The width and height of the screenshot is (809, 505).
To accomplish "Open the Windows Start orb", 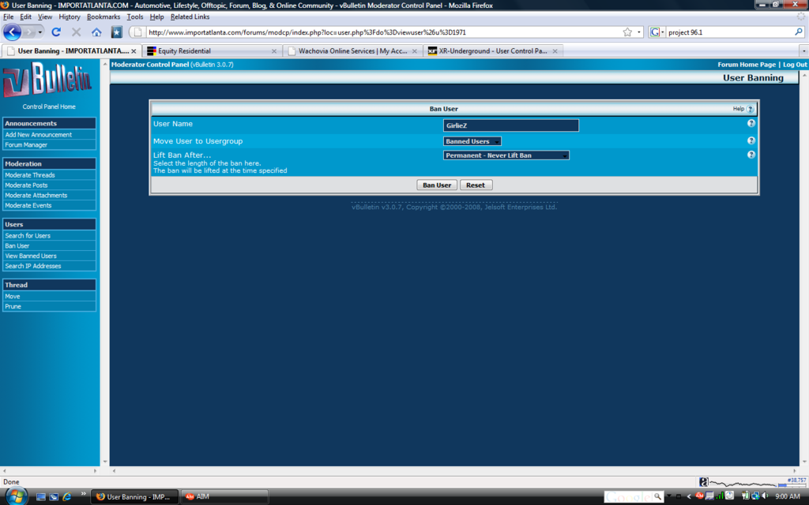I will click(x=16, y=496).
